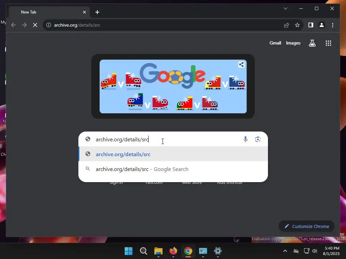Open the Chrome profile menu
Viewport: 346px width, 259px height.
click(x=322, y=25)
